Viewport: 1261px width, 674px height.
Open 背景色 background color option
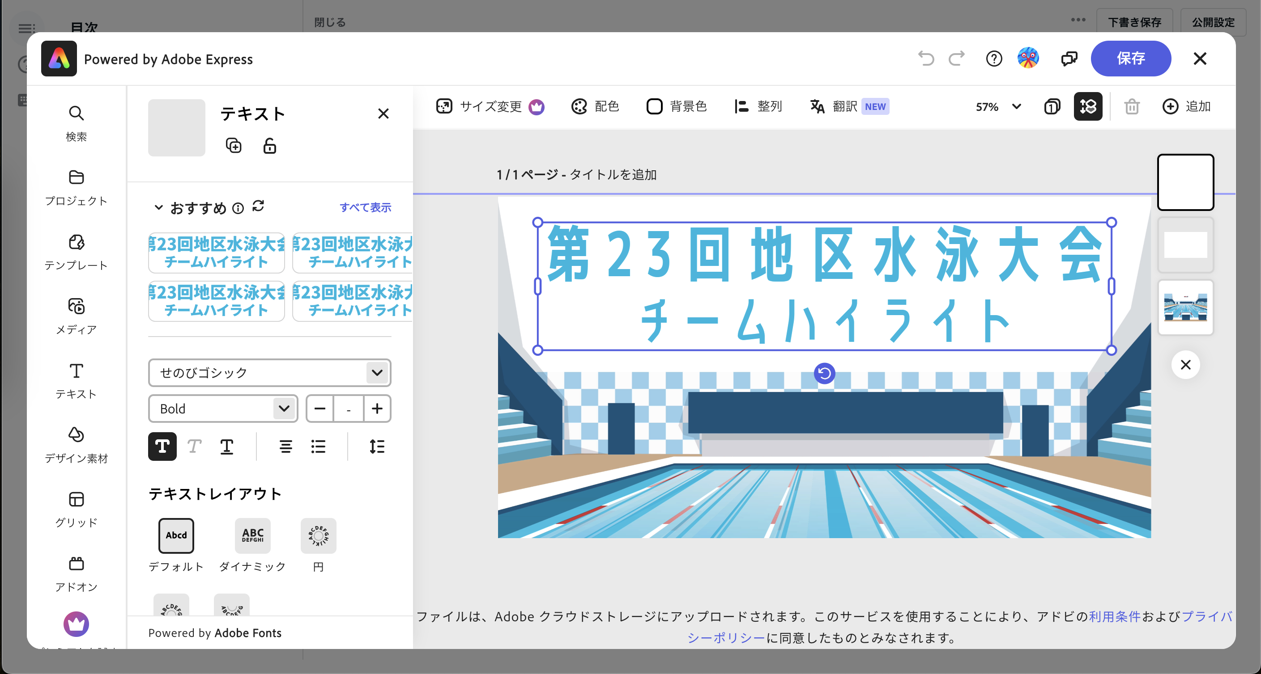(x=677, y=106)
